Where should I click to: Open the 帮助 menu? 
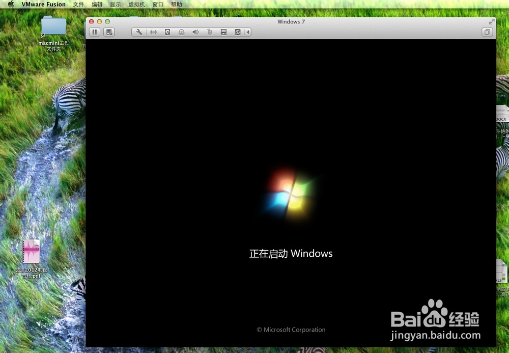point(176,4)
